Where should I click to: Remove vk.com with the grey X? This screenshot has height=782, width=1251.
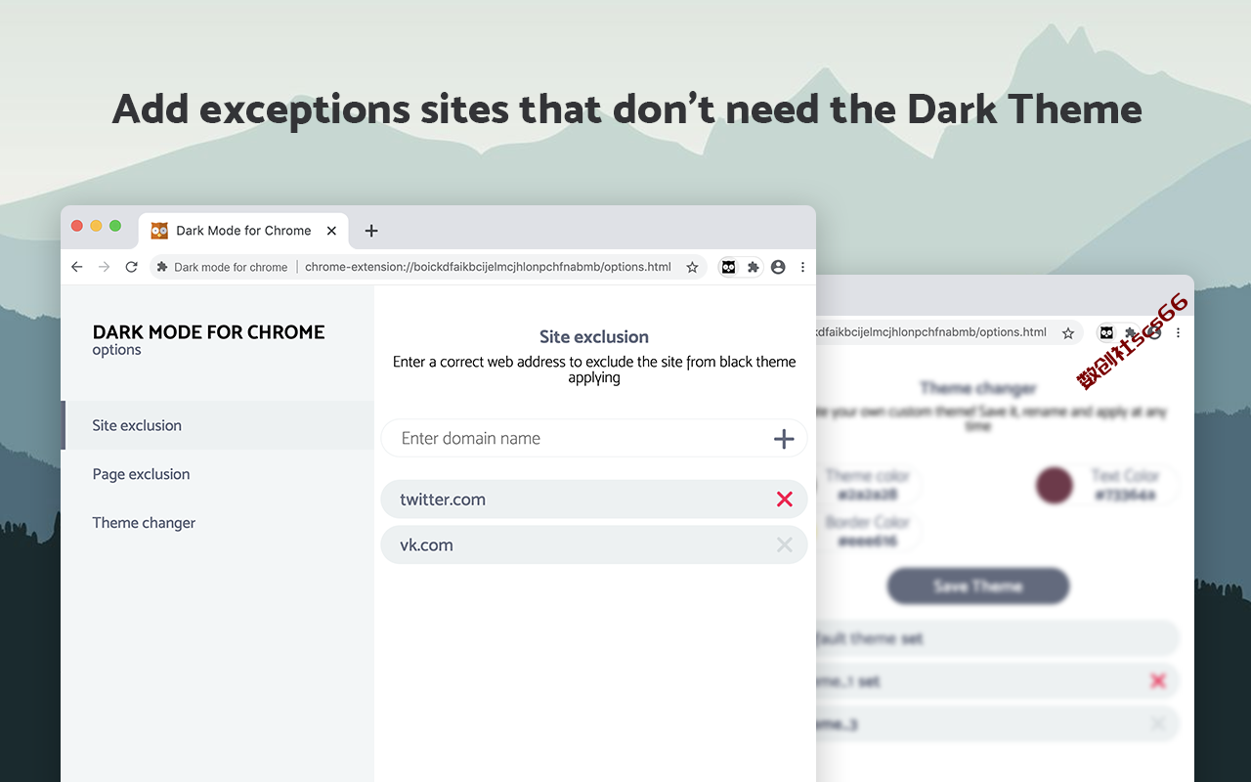[x=784, y=545]
